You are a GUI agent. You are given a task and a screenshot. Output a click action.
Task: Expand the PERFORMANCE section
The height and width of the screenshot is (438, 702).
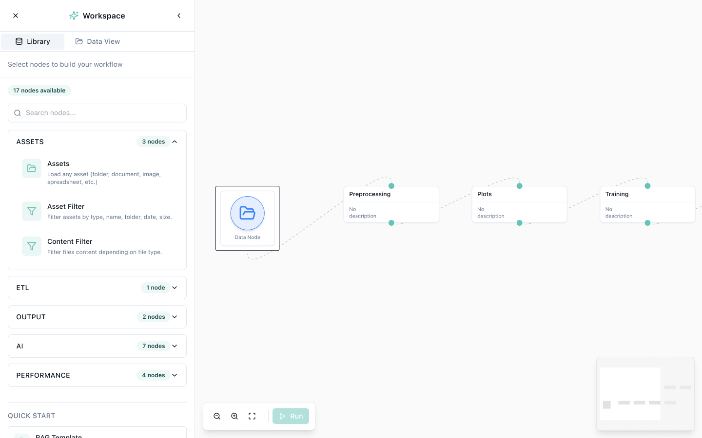(x=97, y=375)
